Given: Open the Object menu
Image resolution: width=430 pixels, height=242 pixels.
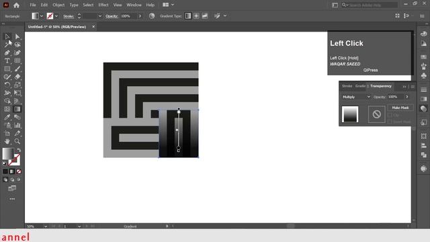Looking at the screenshot, I should (x=58, y=5).
